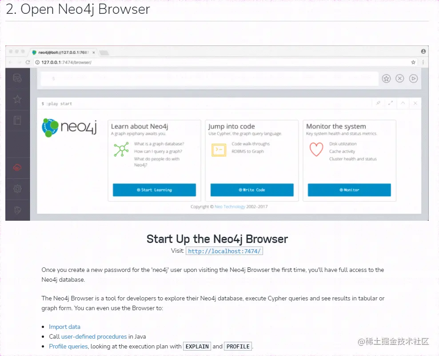Click 'RDBMS to Graph' text
The height and width of the screenshot is (356, 439).
(247, 151)
